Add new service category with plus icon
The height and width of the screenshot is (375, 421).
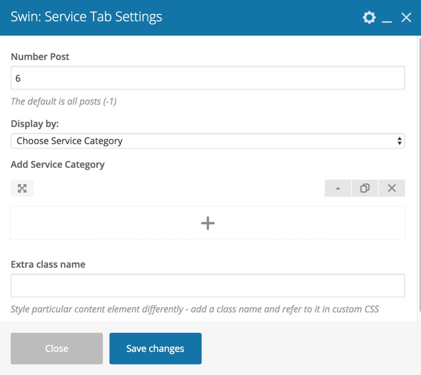click(208, 223)
